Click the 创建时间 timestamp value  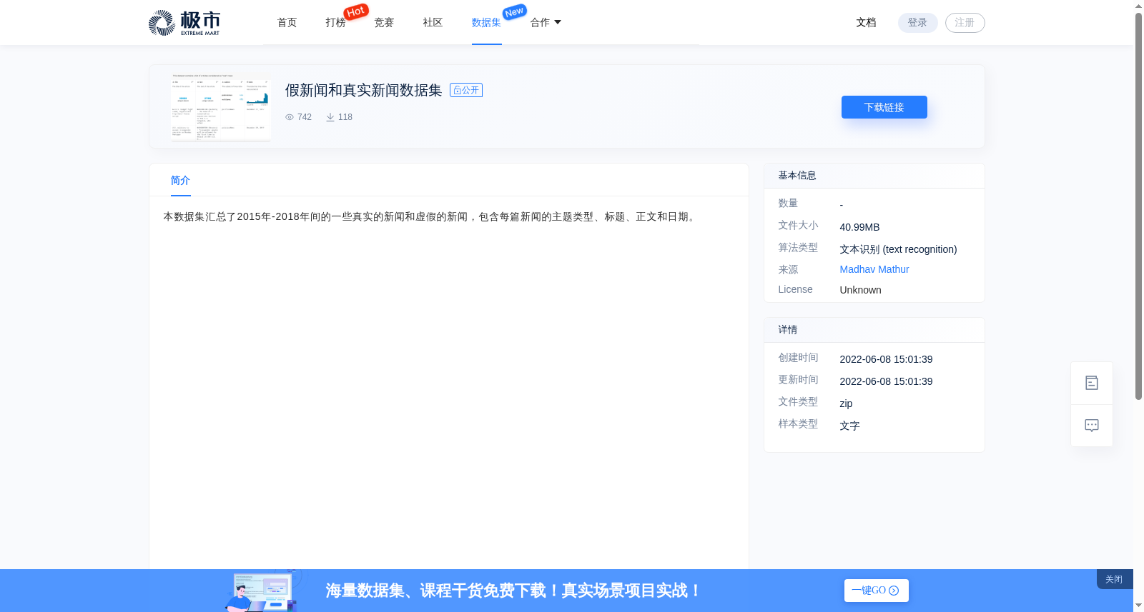pyautogui.click(x=886, y=359)
